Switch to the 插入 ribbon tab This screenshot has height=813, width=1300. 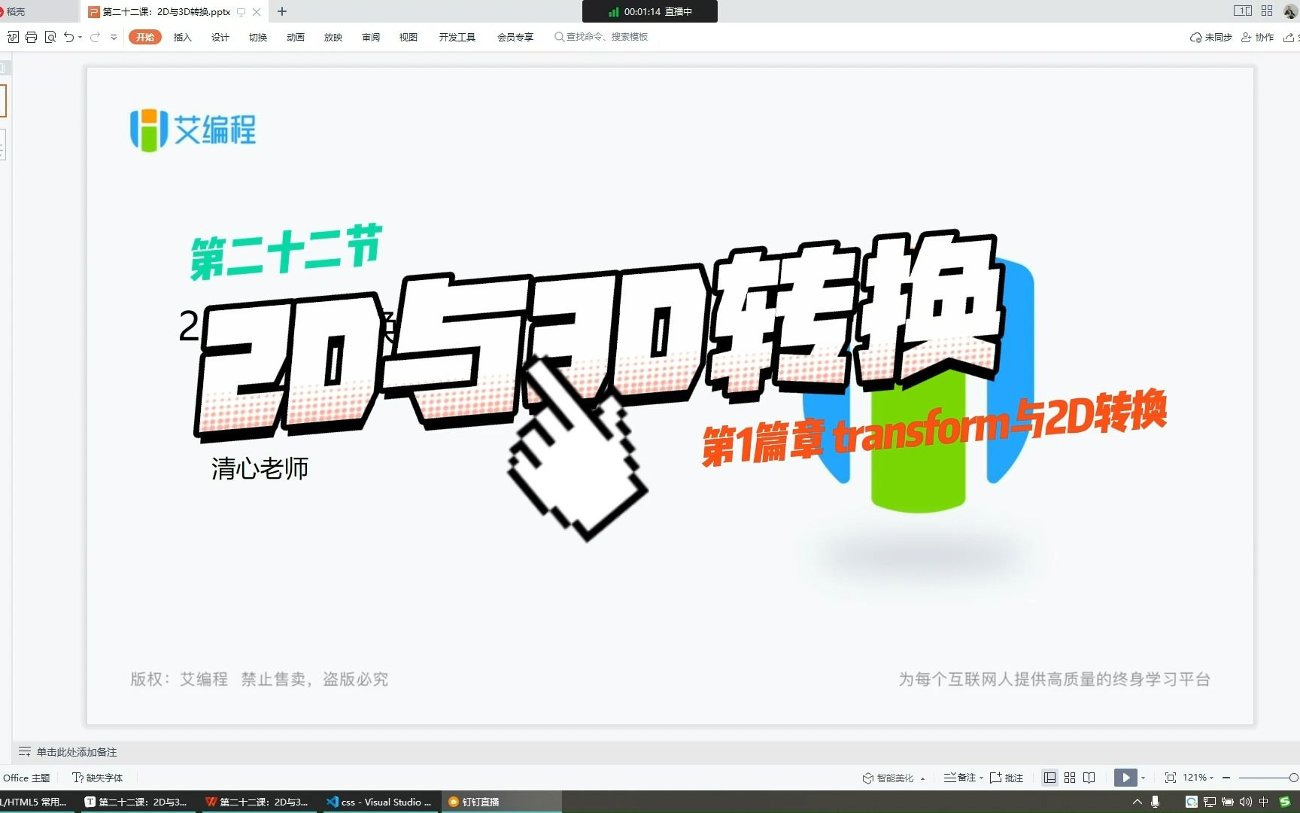(x=181, y=36)
